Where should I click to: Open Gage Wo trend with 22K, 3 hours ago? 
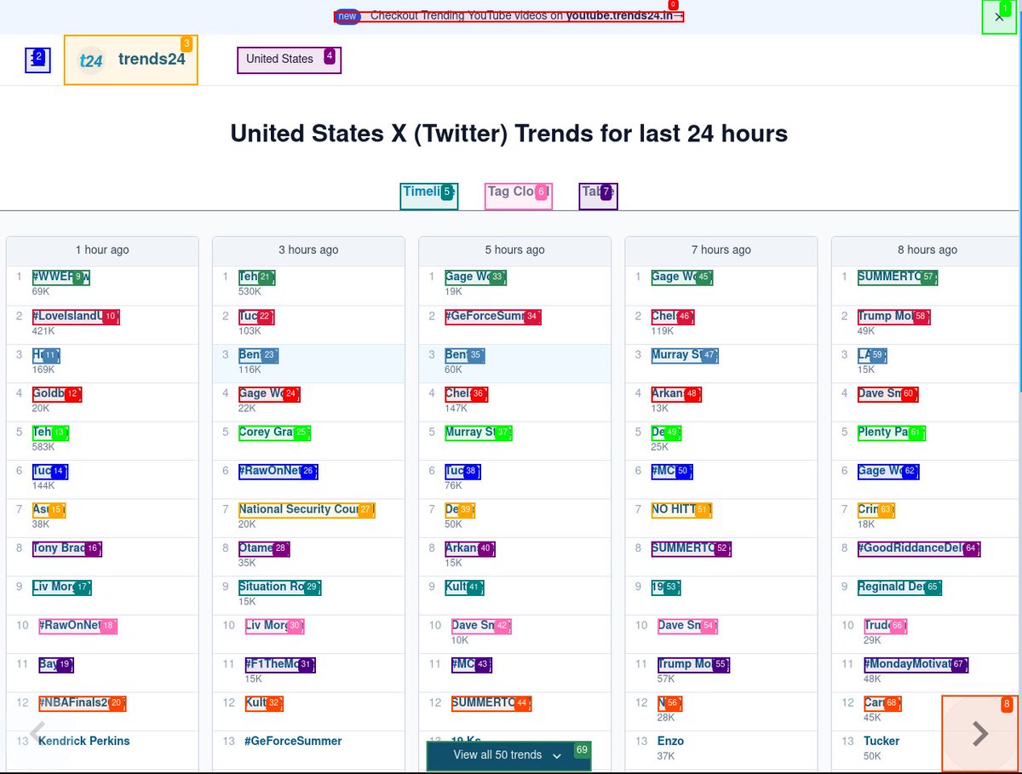click(x=269, y=393)
